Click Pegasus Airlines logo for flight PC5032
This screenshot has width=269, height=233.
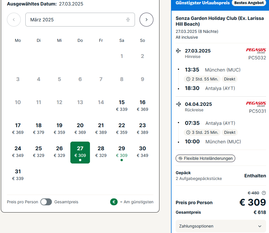(256, 51)
